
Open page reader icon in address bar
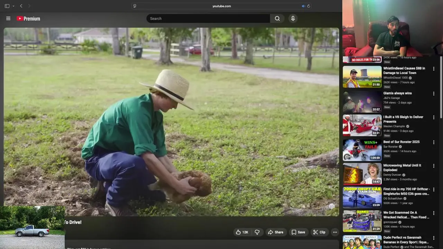[135, 6]
